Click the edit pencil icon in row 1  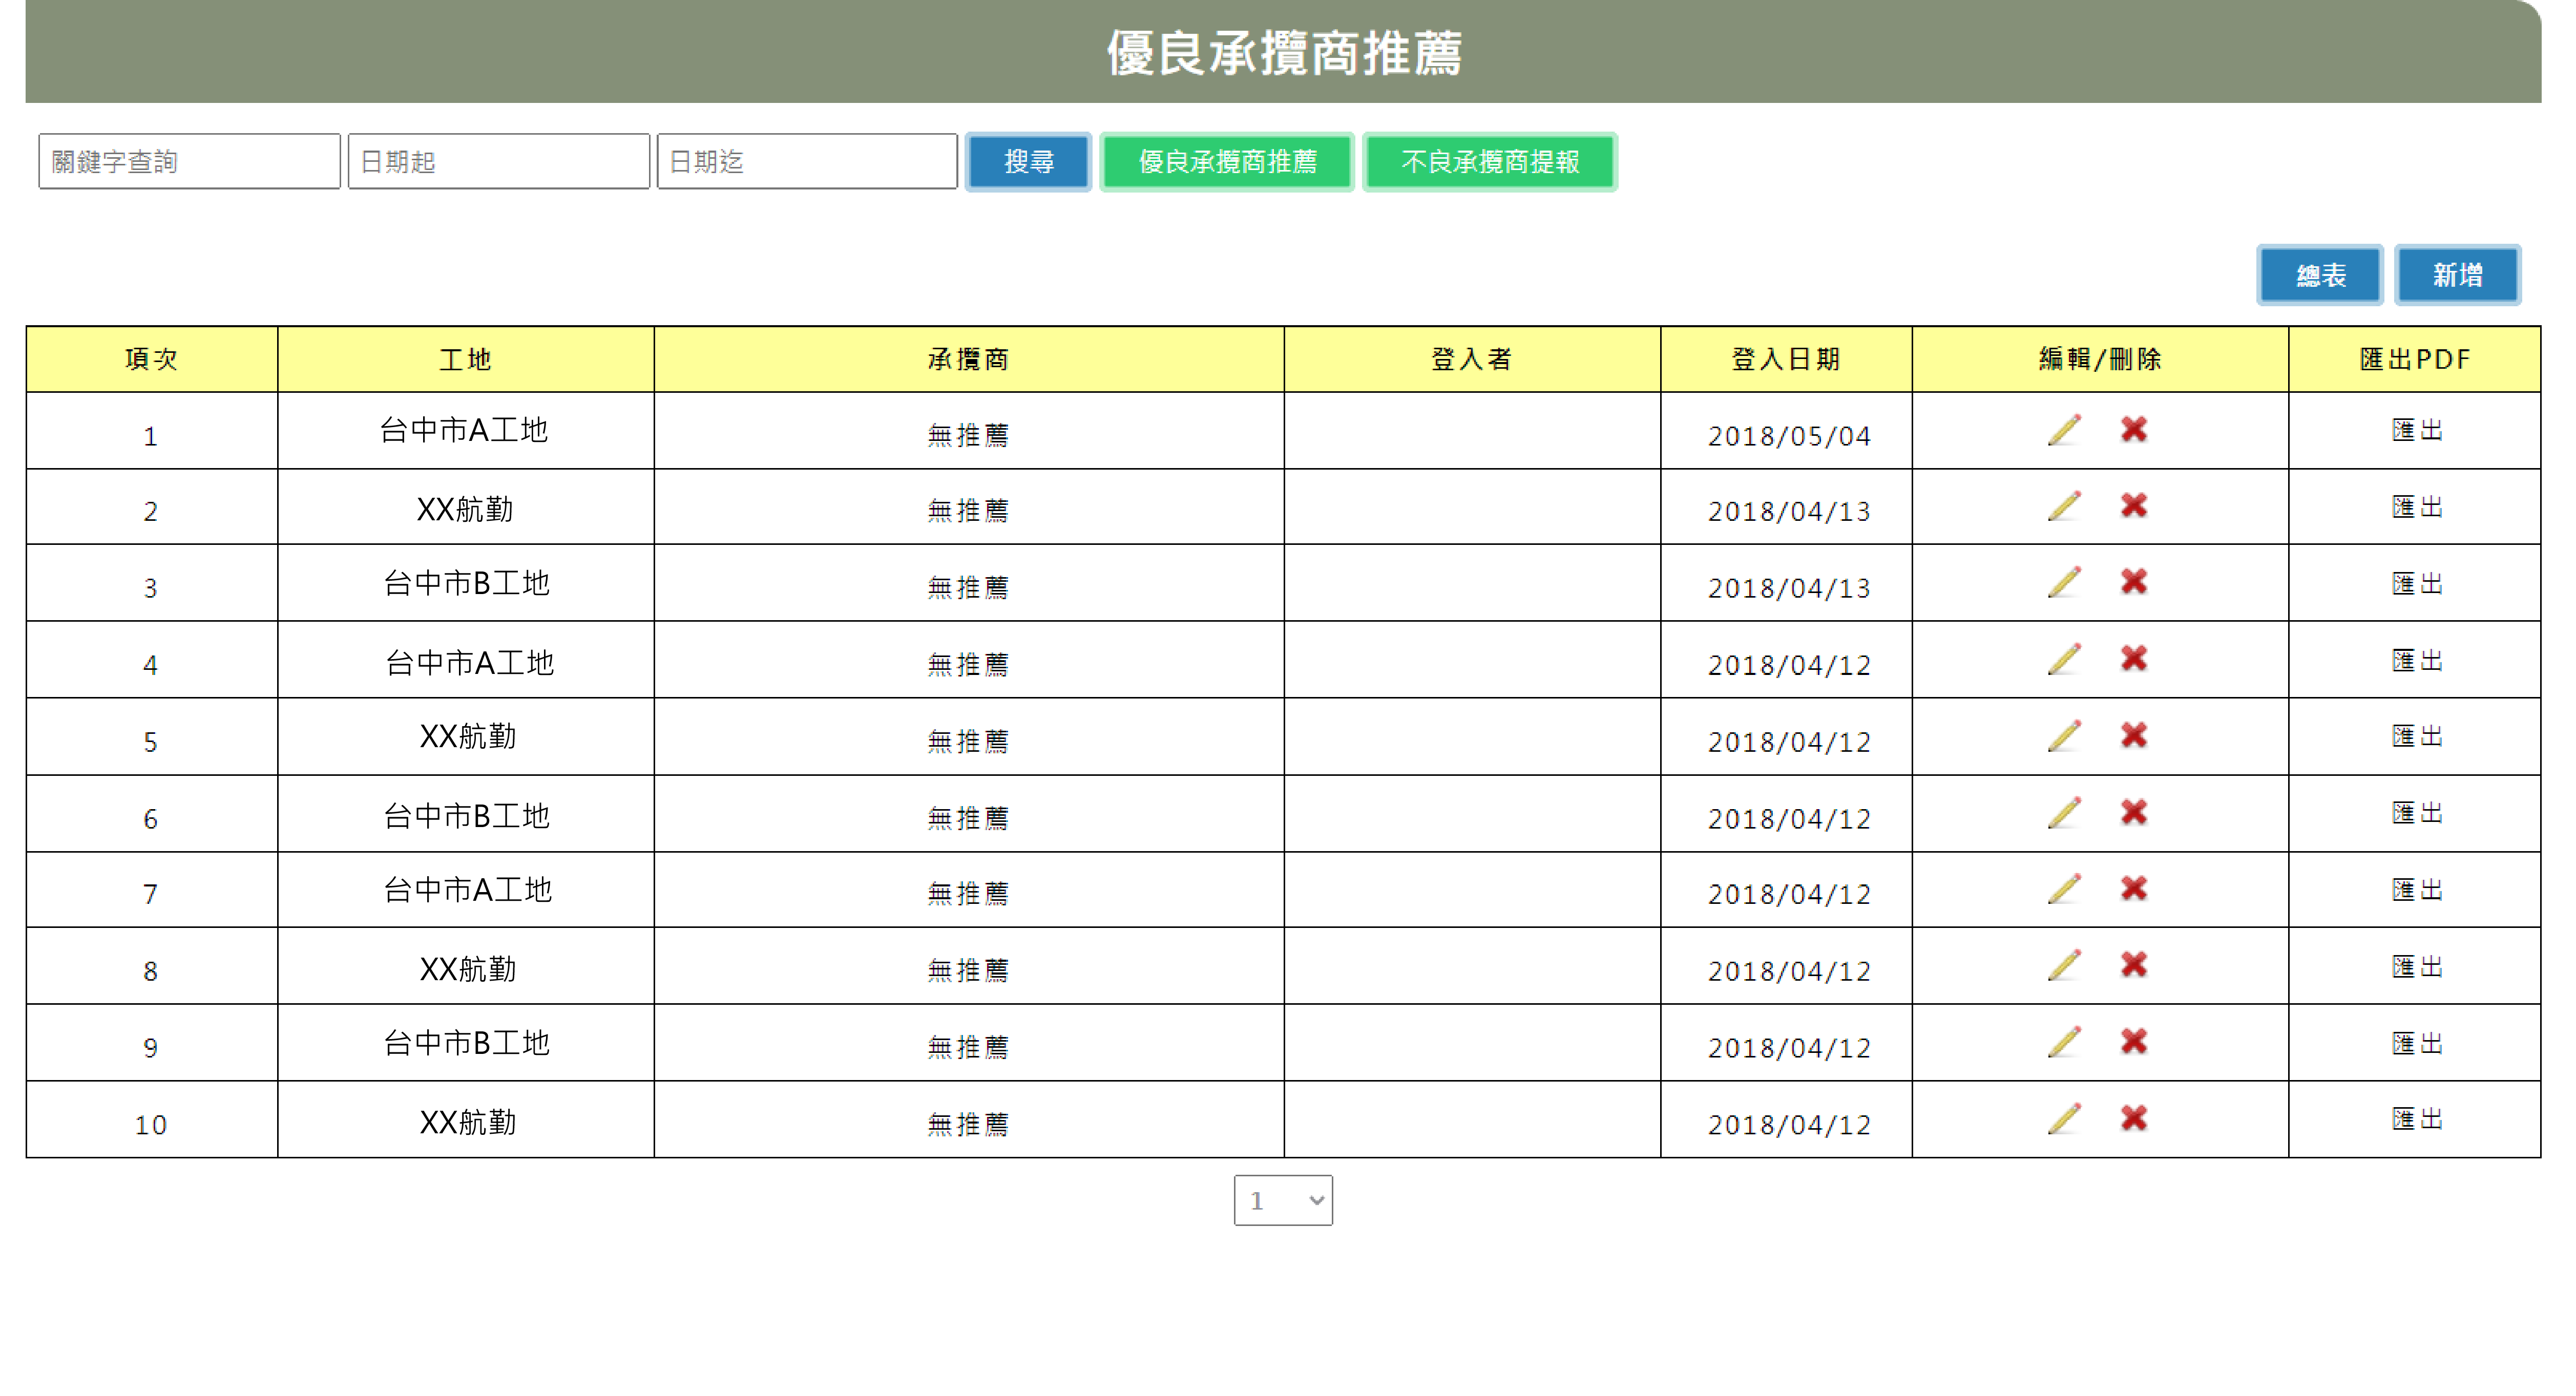click(x=2064, y=430)
